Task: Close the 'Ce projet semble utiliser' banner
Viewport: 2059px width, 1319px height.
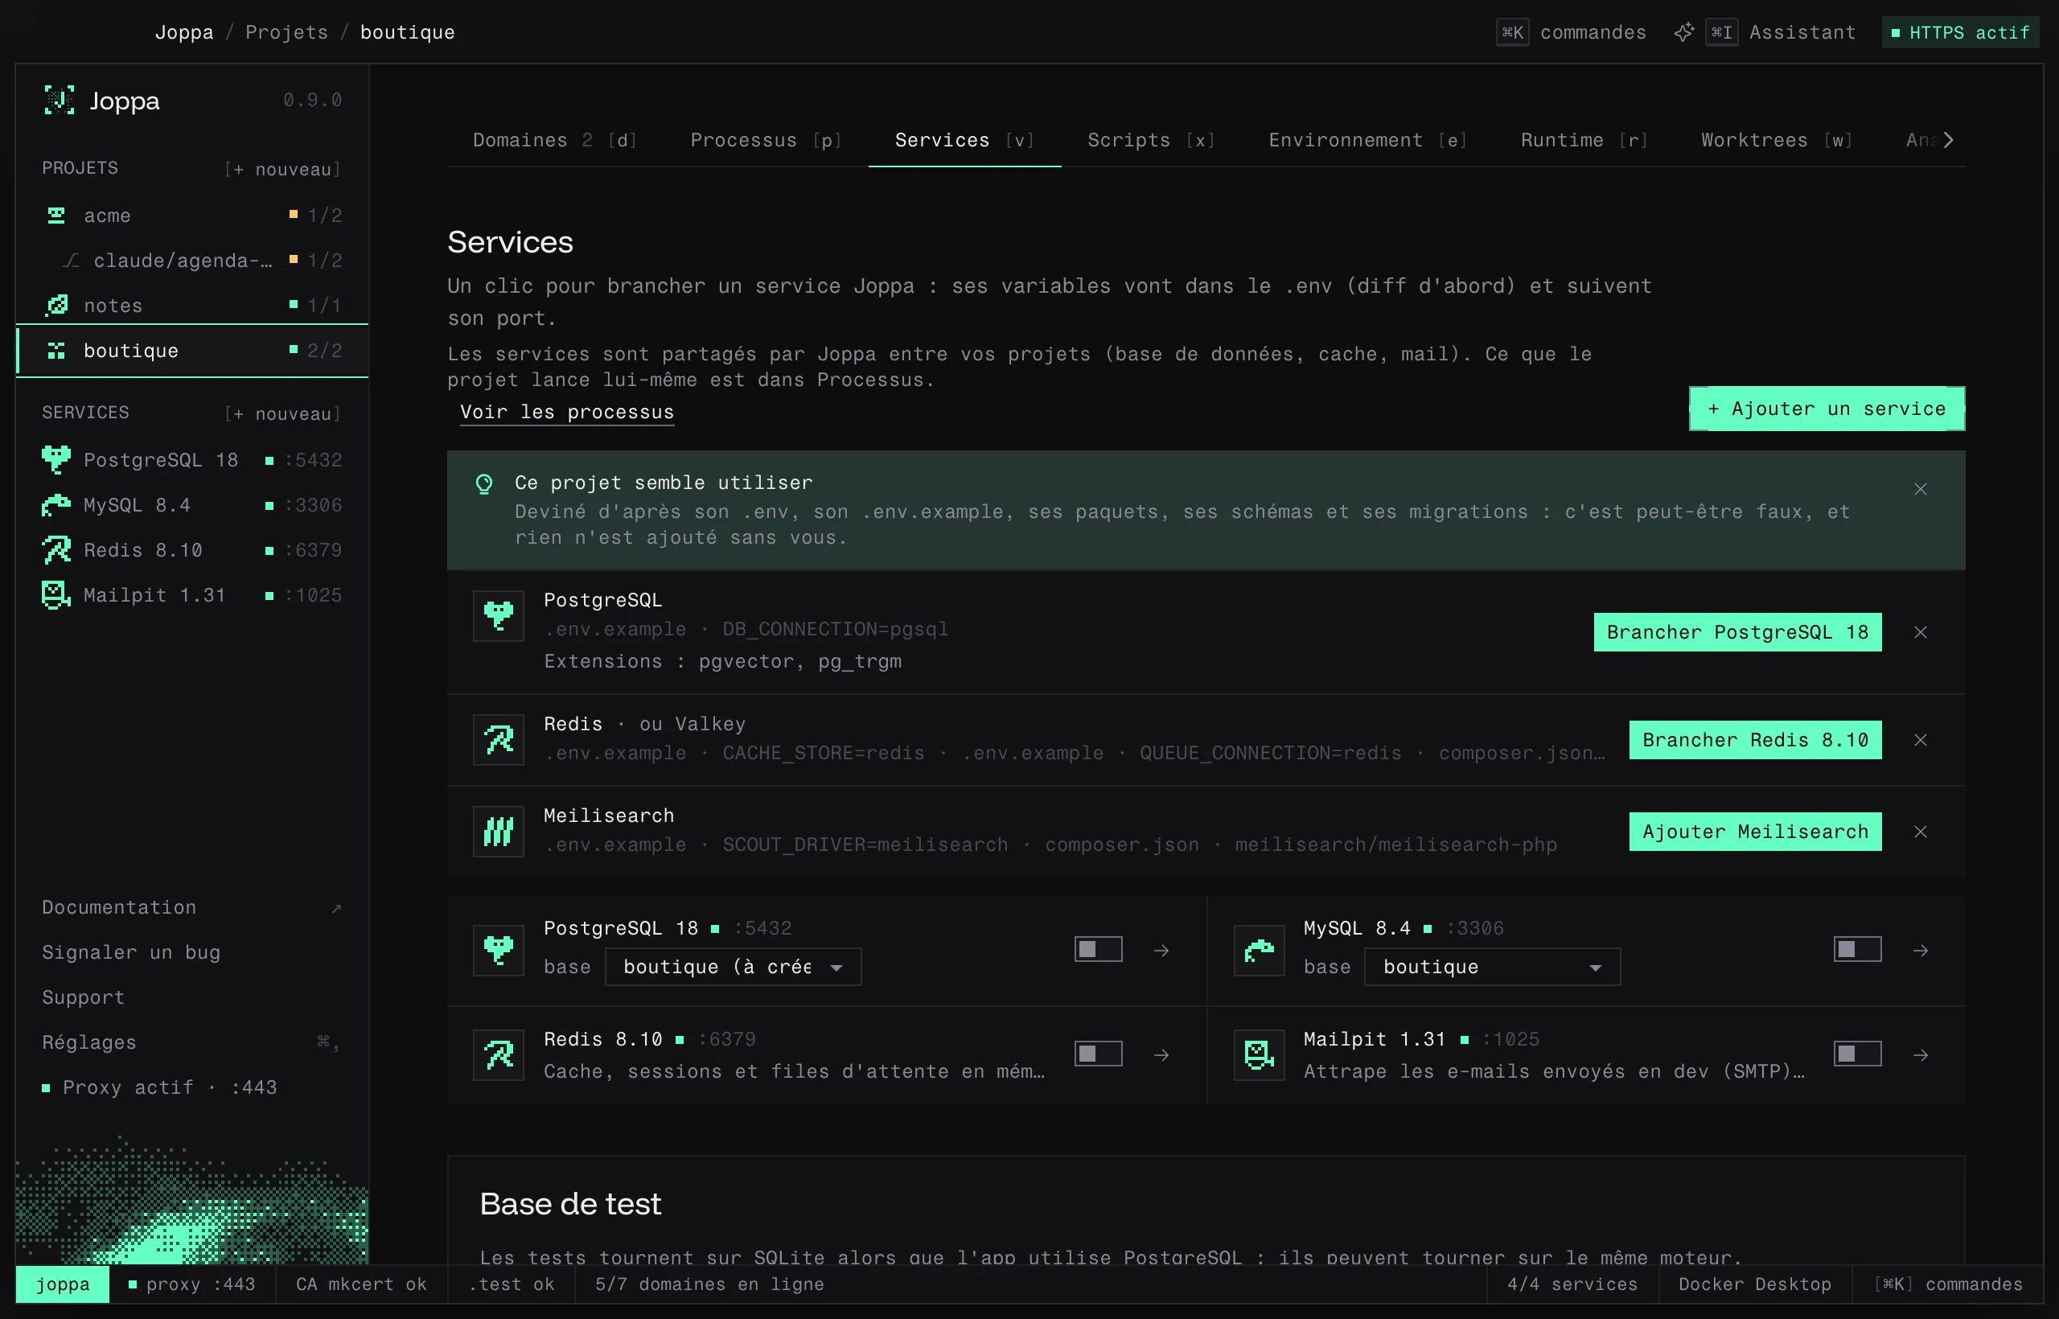Action: [1920, 489]
